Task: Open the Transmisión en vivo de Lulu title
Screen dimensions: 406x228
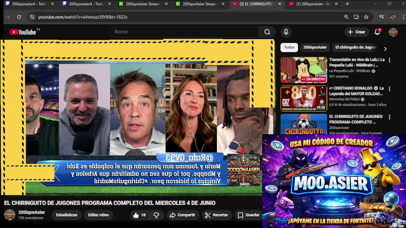Action: pos(357,62)
